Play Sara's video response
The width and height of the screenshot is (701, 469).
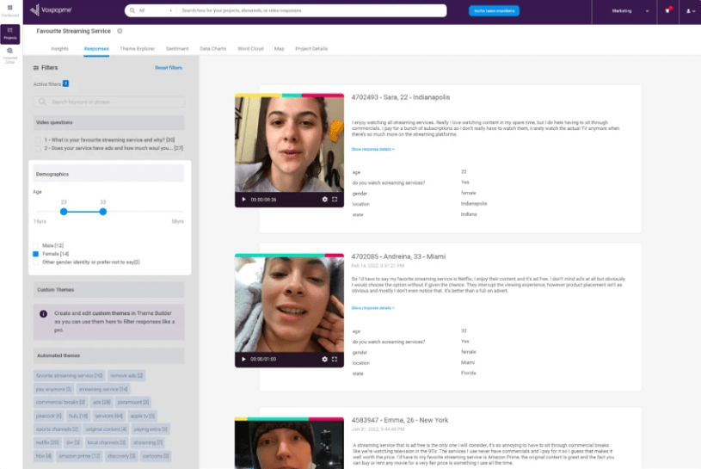tap(243, 200)
